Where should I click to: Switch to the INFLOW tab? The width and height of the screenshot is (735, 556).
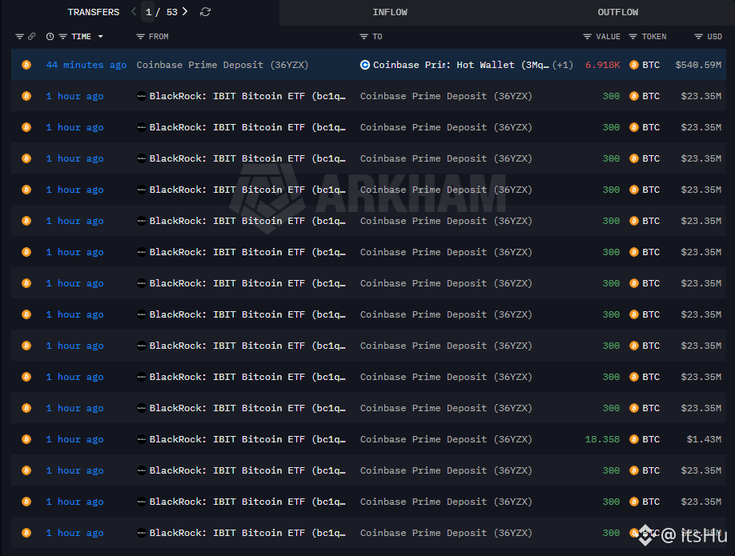[x=390, y=12]
